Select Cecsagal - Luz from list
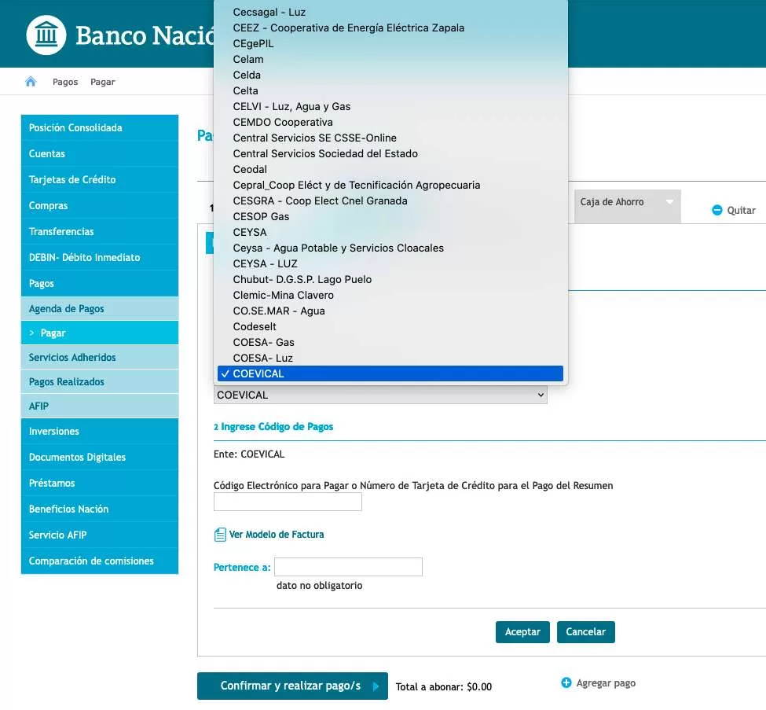Image resolution: width=766 pixels, height=710 pixels. pyautogui.click(x=390, y=12)
